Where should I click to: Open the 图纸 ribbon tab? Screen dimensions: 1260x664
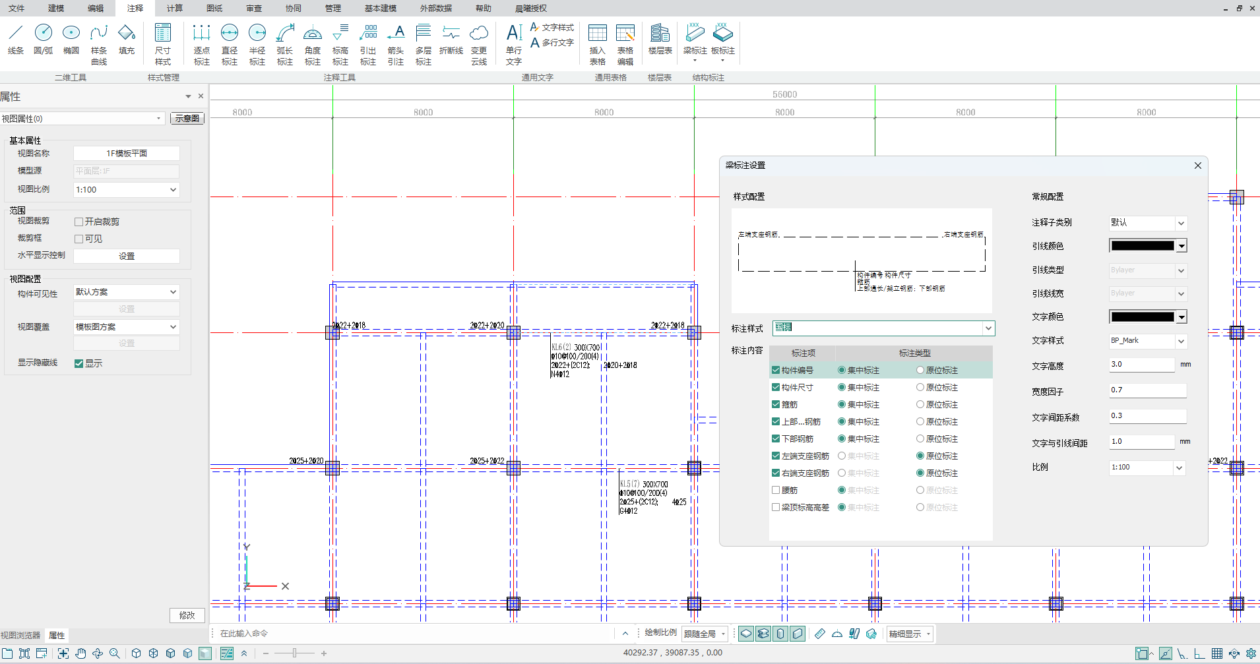pos(214,8)
